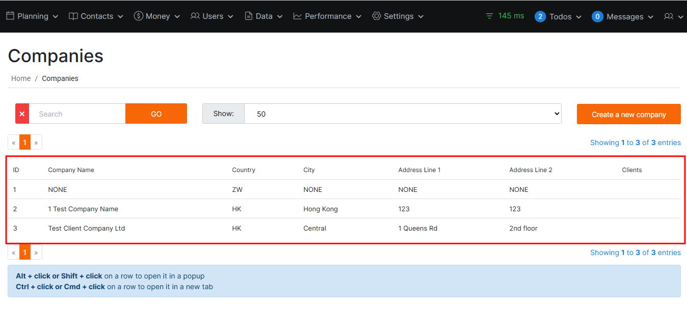Clear search with the red X button
This screenshot has width=687, height=309.
(22, 114)
